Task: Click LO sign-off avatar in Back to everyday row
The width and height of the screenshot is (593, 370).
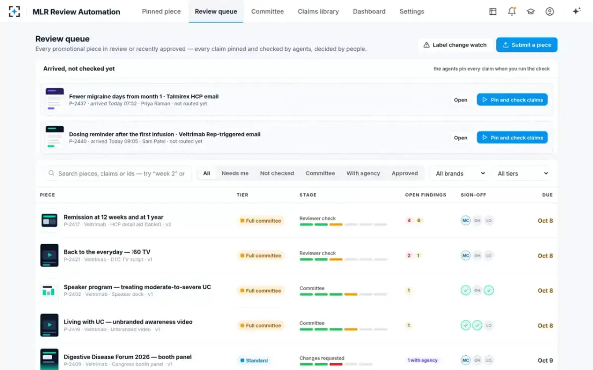Action: 489,256
